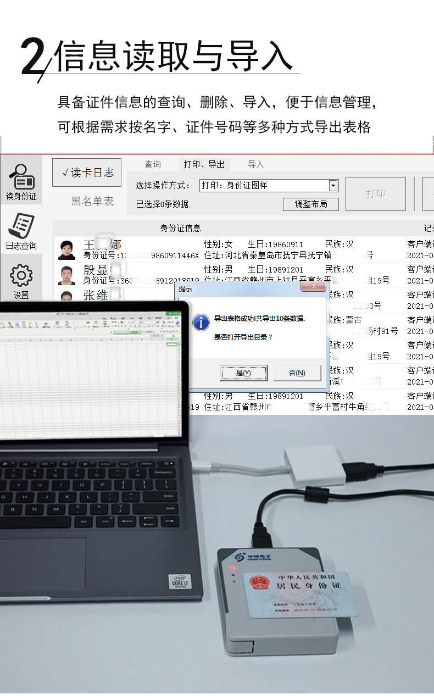Open the 日志查询 log query icon
The image size is (434, 700).
point(21,231)
